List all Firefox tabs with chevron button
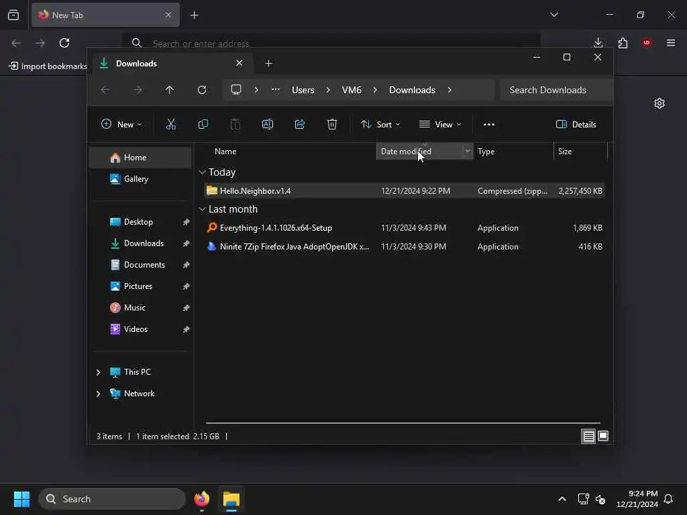The width and height of the screenshot is (687, 515). point(554,15)
